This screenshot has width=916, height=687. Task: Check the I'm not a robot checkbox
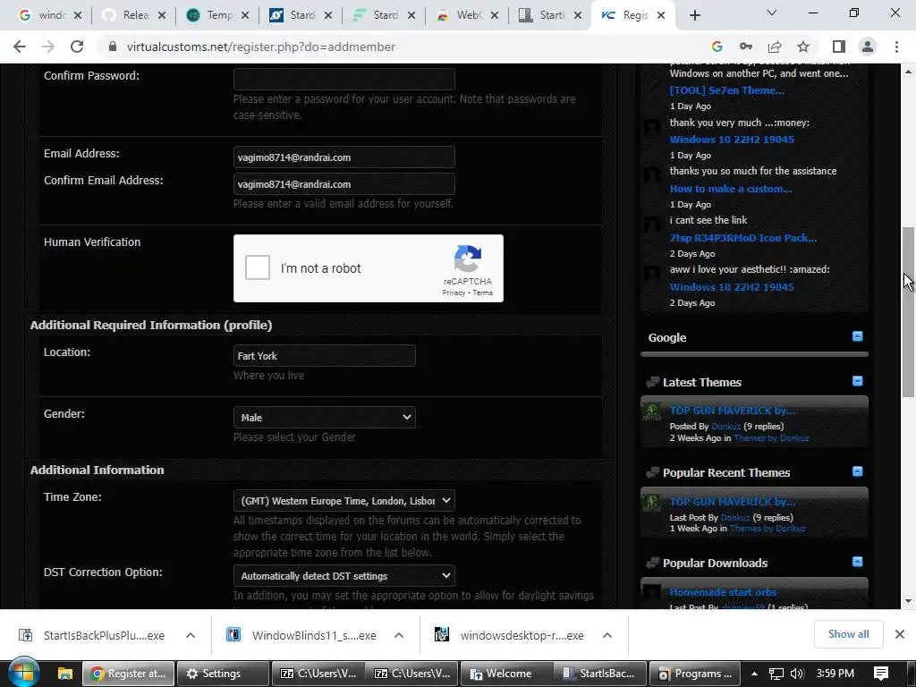(257, 267)
